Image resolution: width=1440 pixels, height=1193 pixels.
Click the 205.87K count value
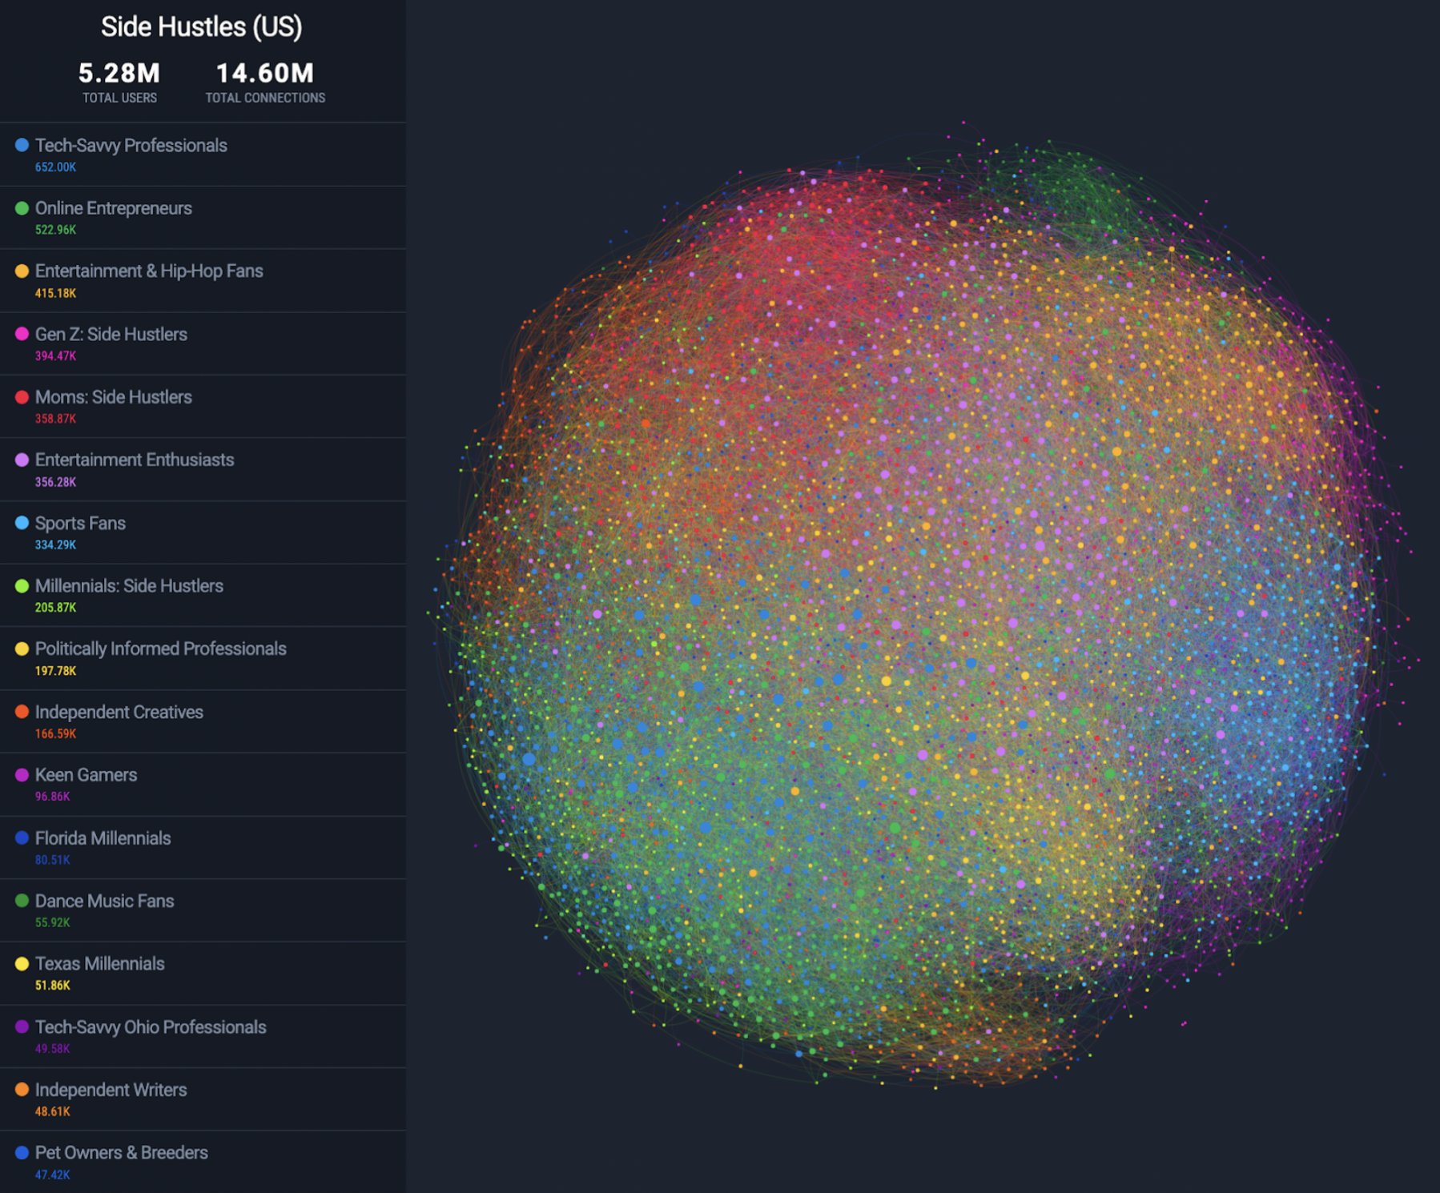coord(55,608)
